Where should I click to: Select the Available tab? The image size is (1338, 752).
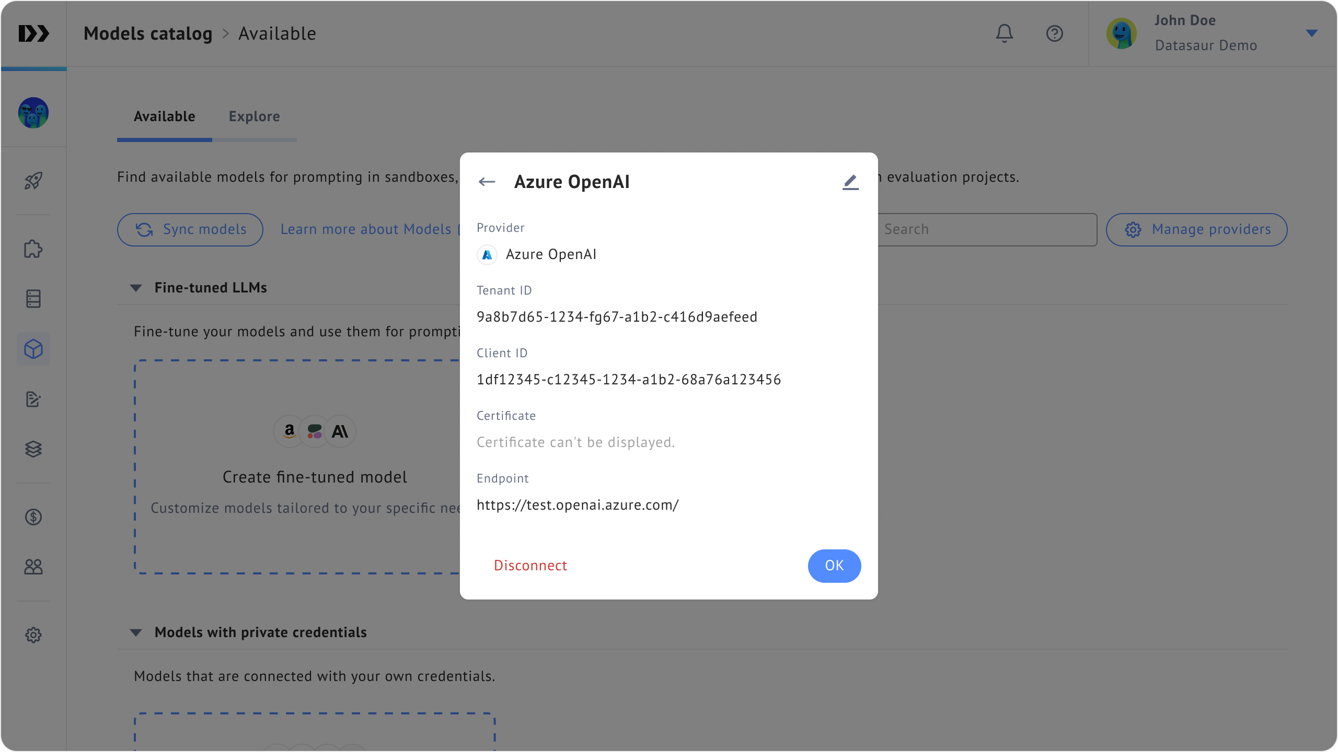point(164,116)
